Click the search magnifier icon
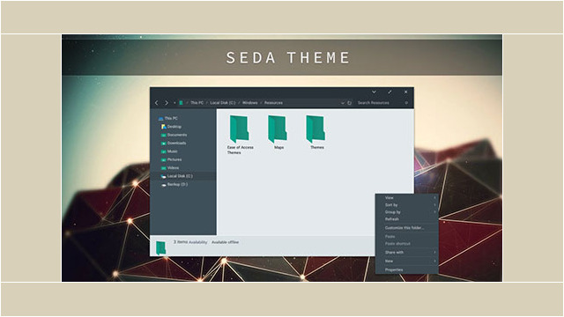Screen dimensions: 564x317 click(406, 103)
